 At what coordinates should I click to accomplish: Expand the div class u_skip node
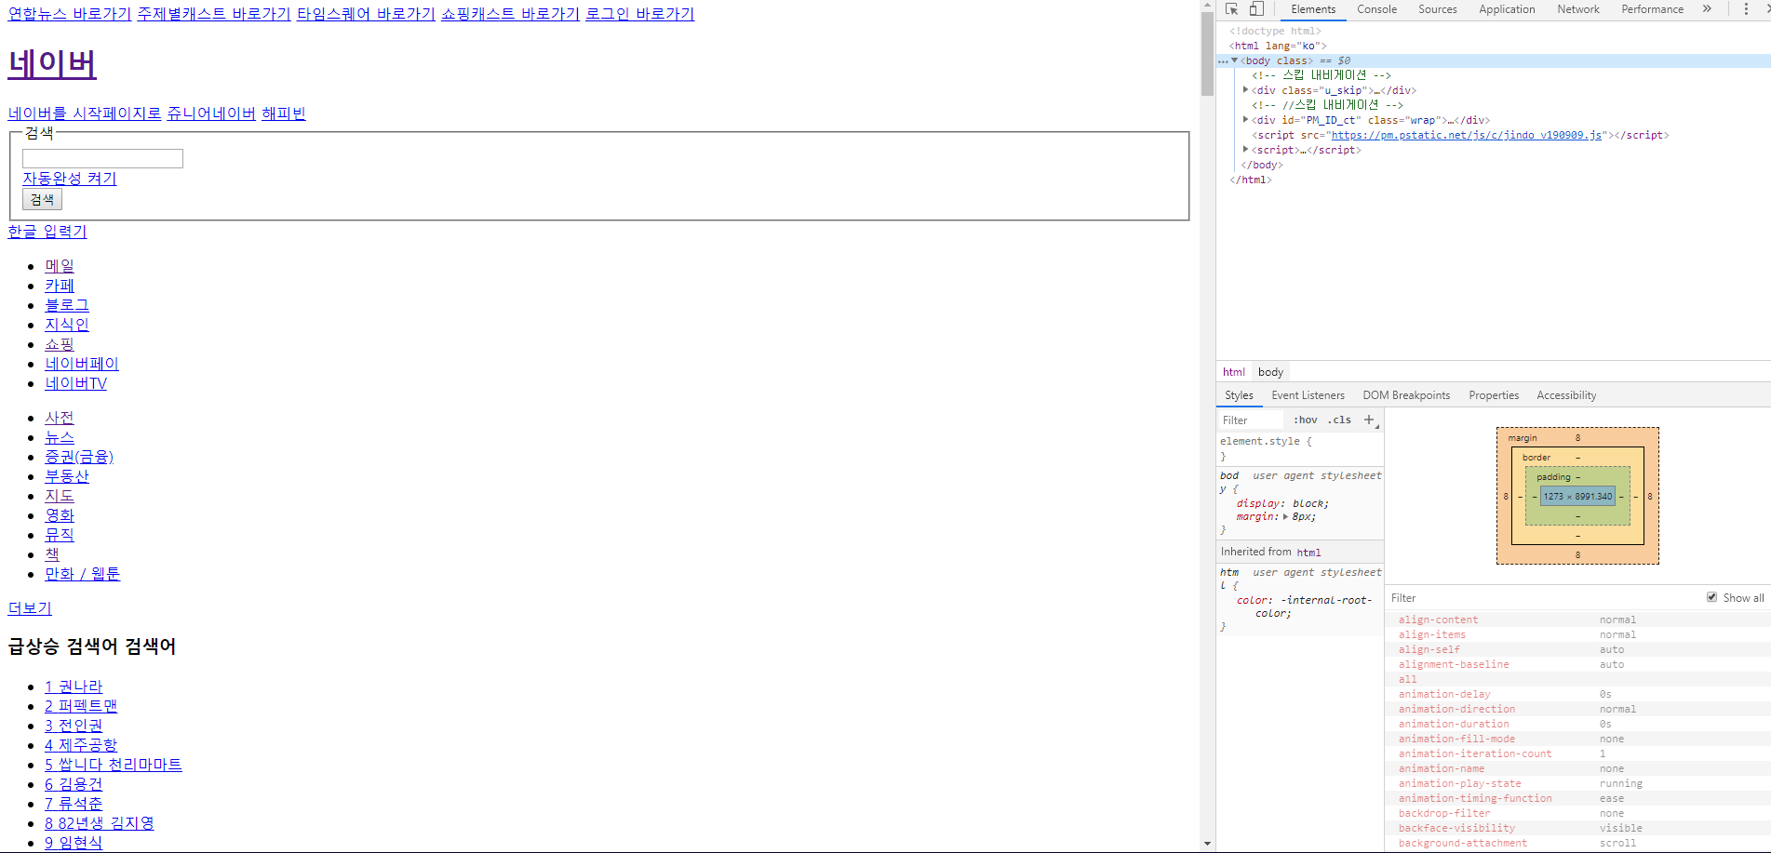pyautogui.click(x=1245, y=90)
